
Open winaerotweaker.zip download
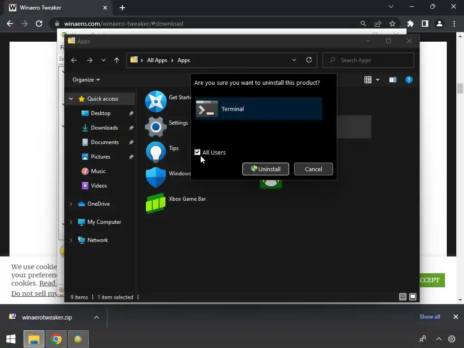[47, 317]
